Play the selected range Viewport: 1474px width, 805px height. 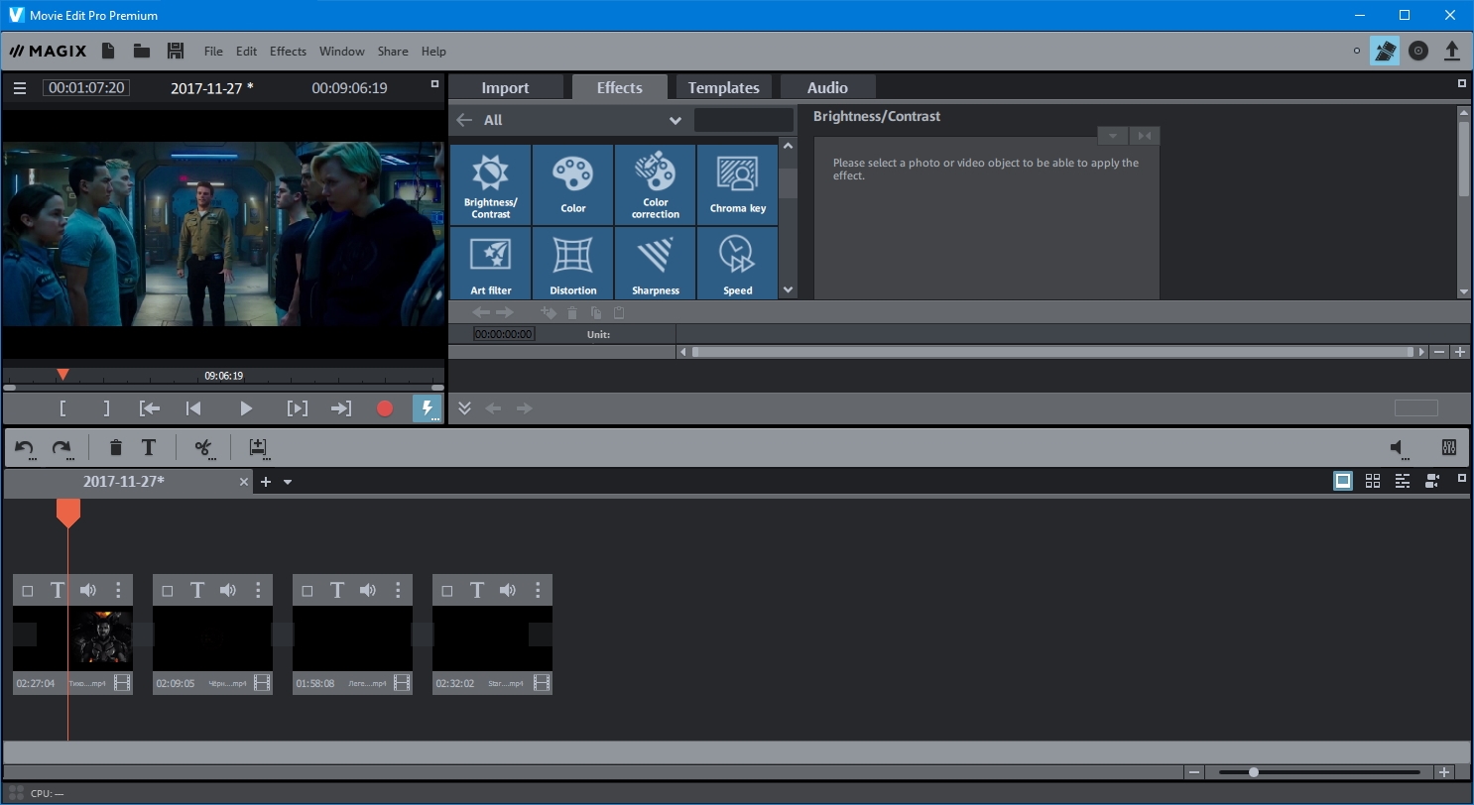pyautogui.click(x=297, y=408)
